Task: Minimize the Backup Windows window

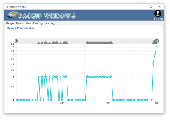Action: [x=143, y=7]
